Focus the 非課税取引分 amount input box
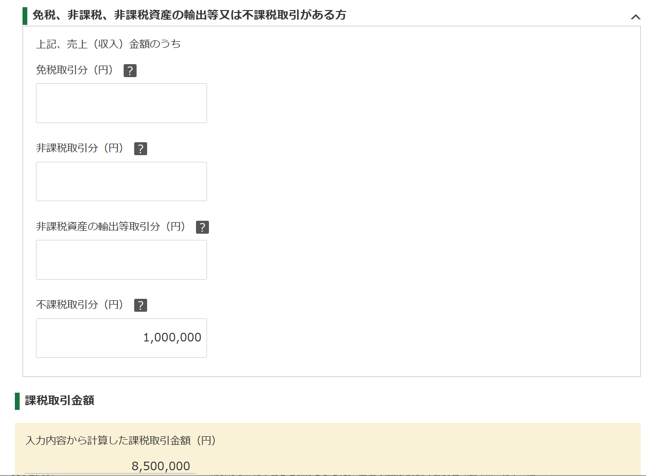Screen dimensions: 646x476 (x=121, y=181)
